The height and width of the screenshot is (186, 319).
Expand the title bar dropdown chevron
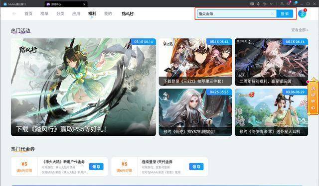coord(271,3)
